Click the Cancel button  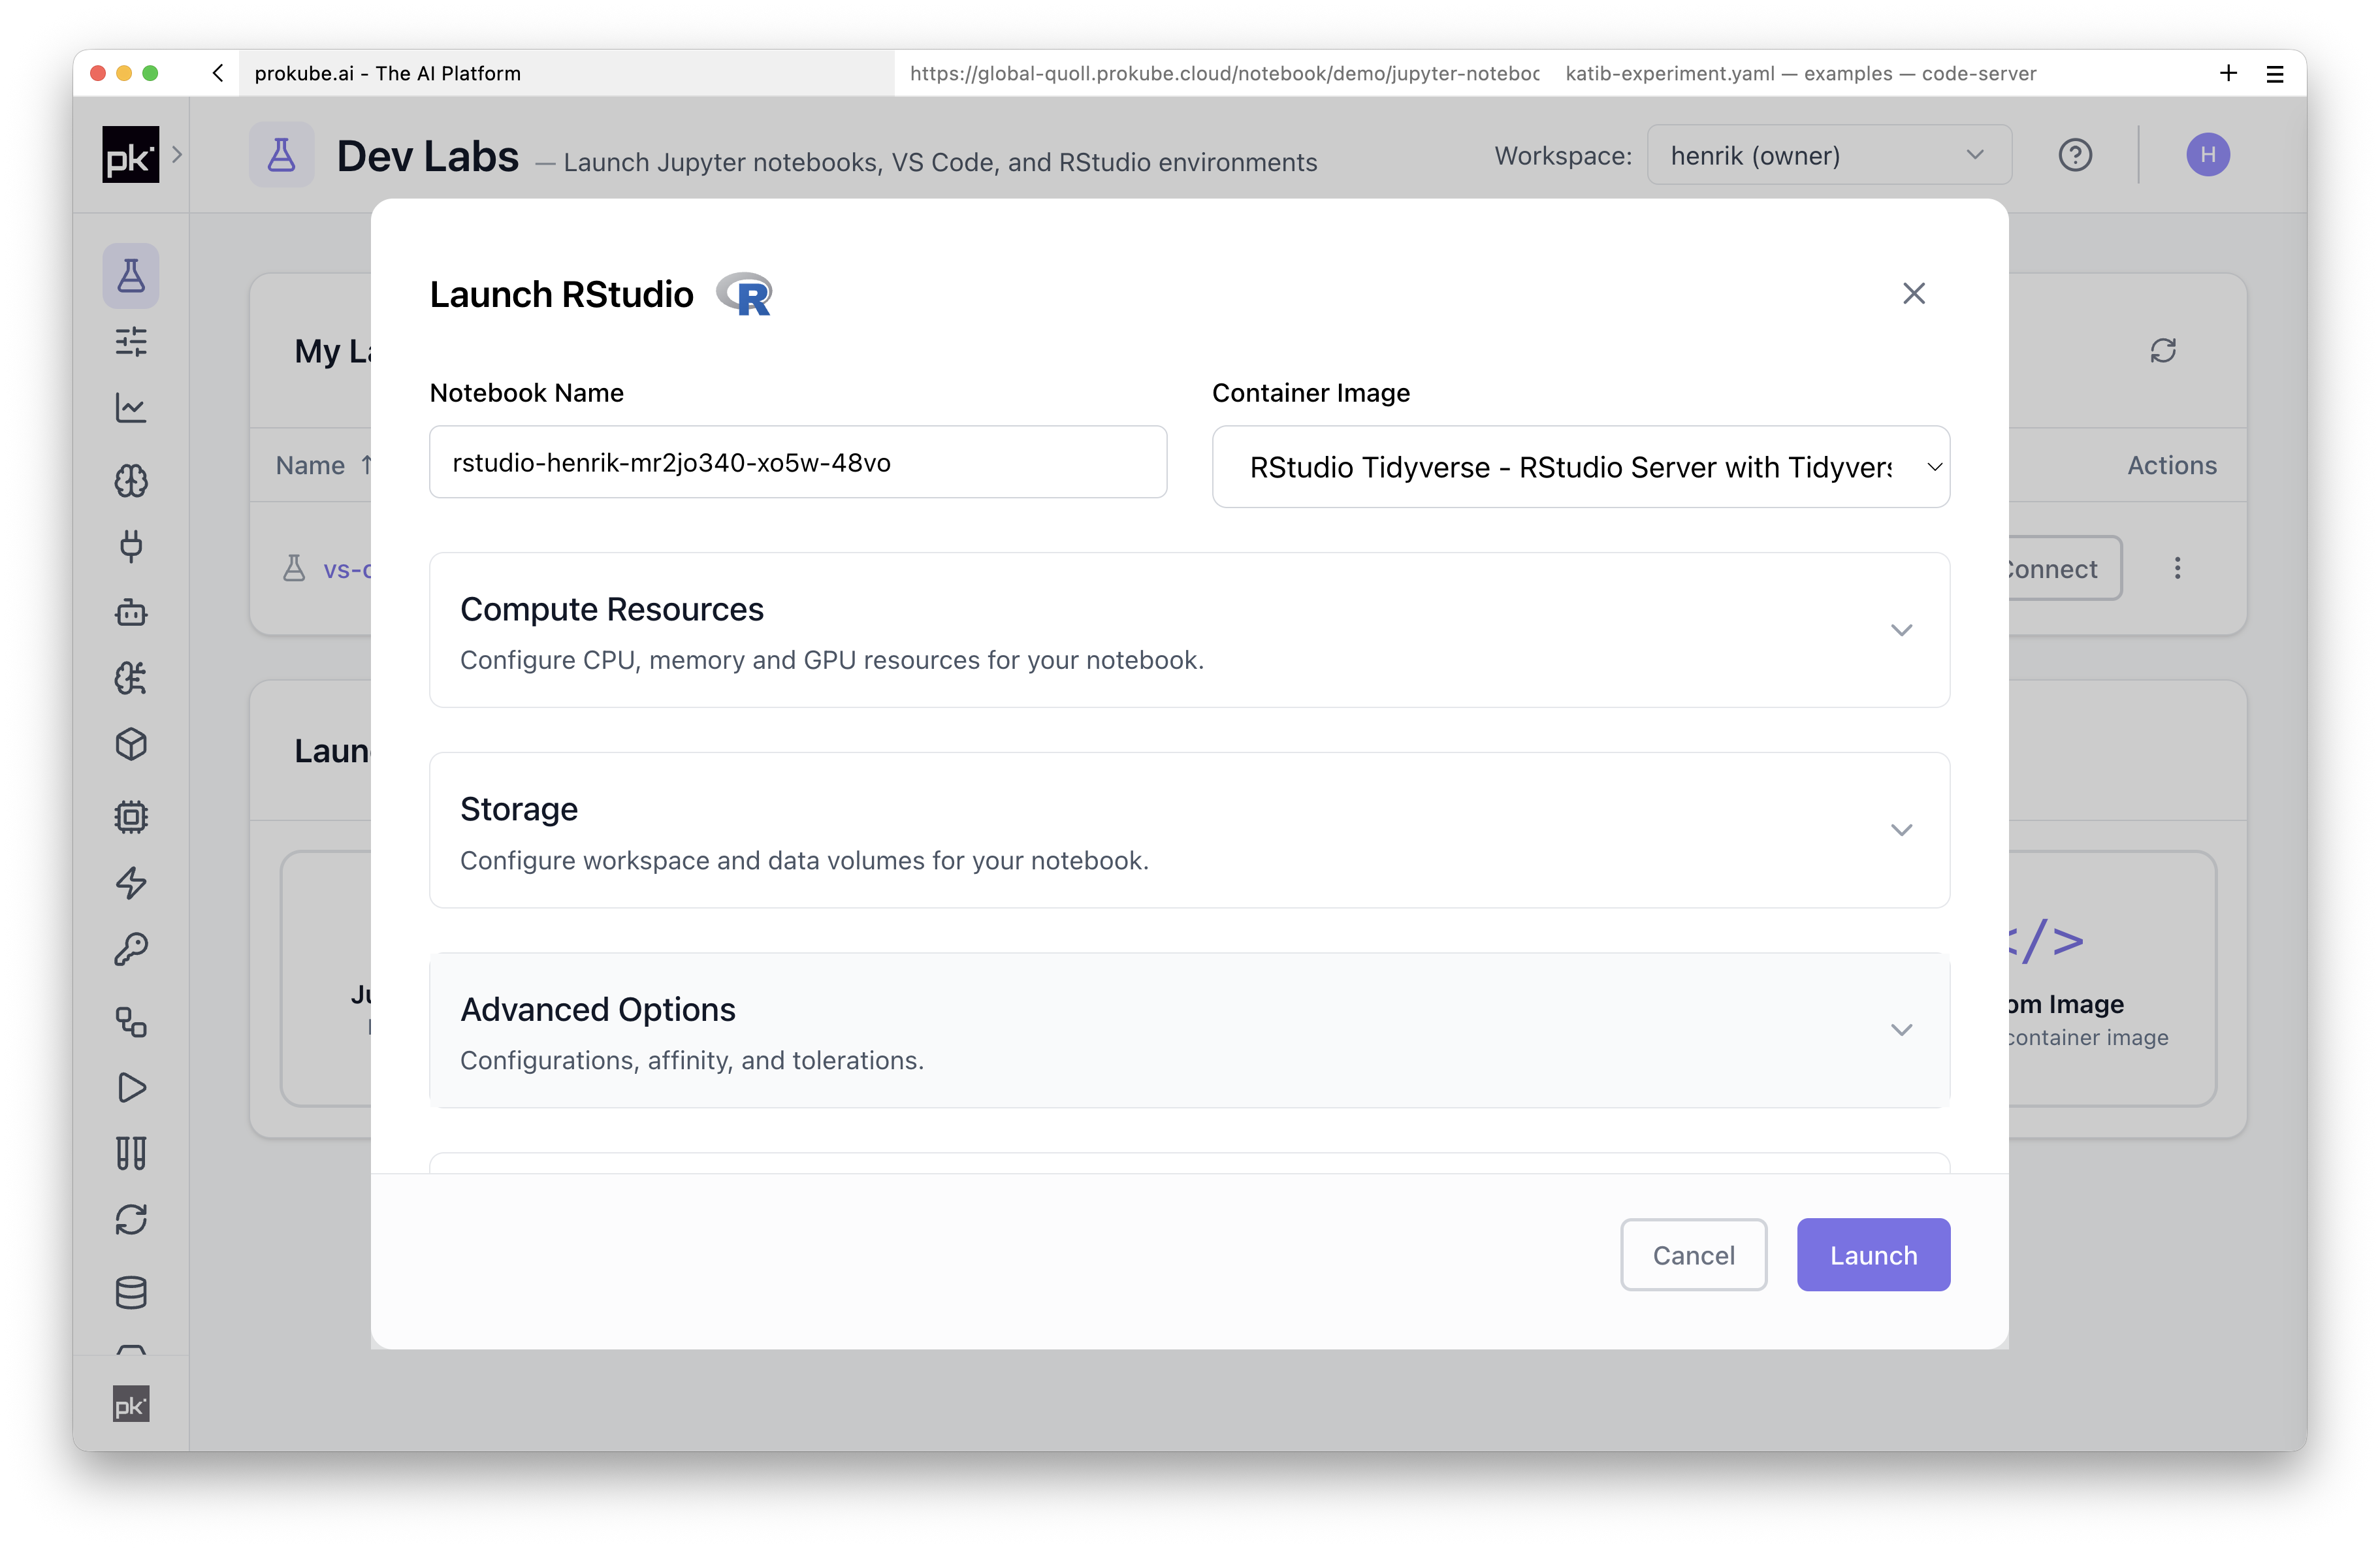coord(1693,1255)
